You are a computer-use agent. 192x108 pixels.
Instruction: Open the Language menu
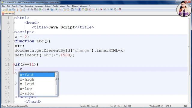[39, 6]
